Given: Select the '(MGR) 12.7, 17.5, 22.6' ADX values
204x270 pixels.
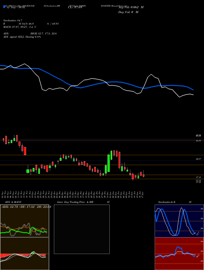Looking at the screenshot, I should [43, 34].
